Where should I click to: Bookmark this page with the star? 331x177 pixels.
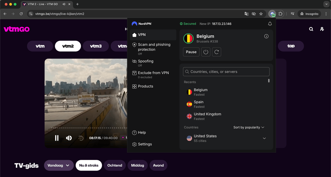(x=261, y=14)
